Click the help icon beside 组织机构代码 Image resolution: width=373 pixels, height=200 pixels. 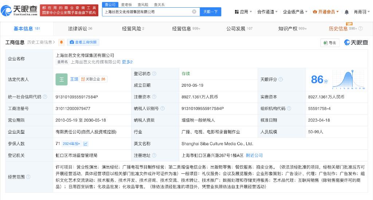[x=289, y=109]
